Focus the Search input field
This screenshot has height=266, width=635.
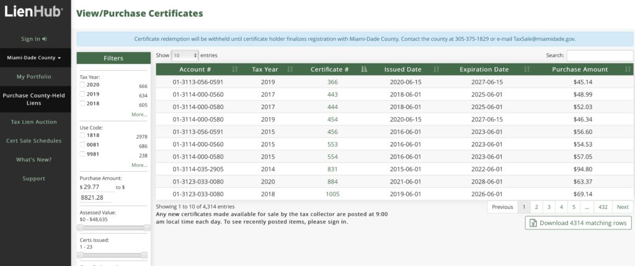(x=600, y=55)
